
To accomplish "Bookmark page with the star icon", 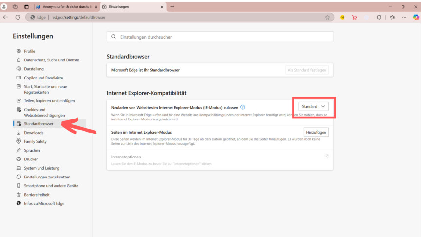I will pyautogui.click(x=327, y=17).
